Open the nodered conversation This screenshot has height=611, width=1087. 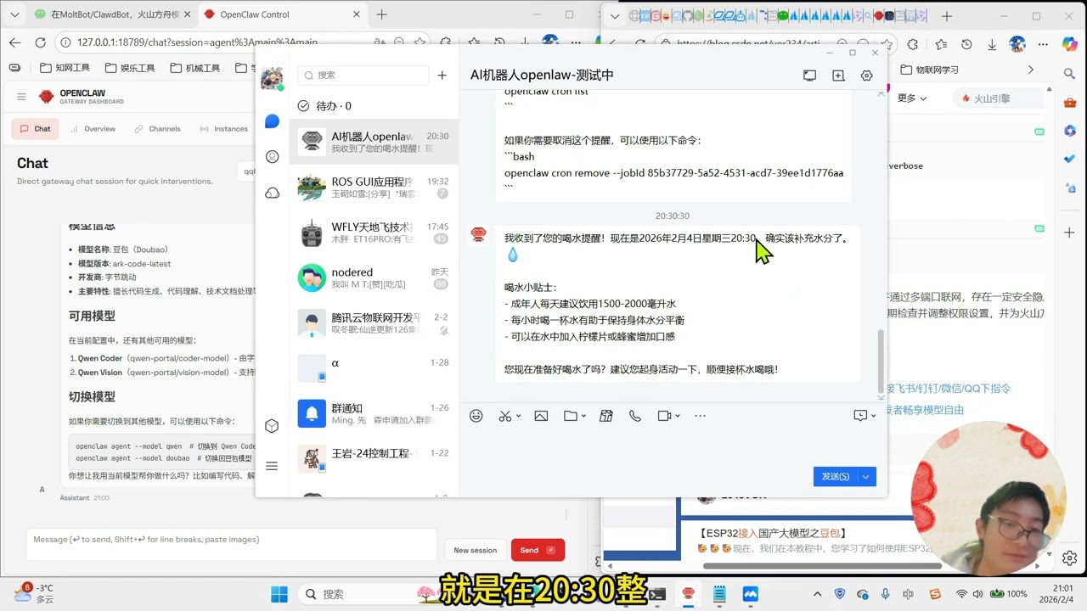point(374,277)
